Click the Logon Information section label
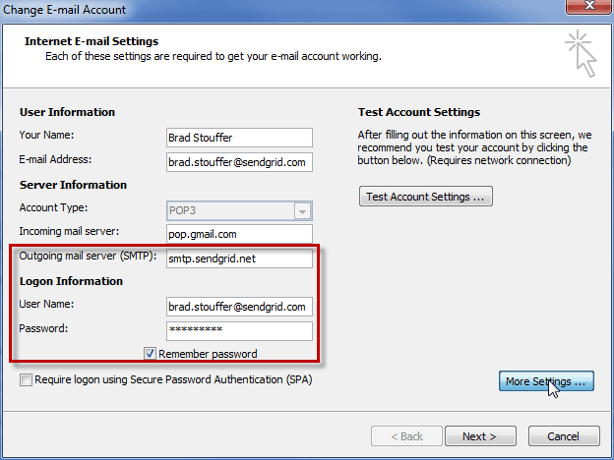The image size is (614, 460). 71,281
